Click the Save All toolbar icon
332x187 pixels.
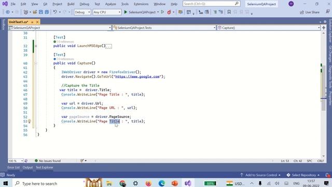[47, 12]
